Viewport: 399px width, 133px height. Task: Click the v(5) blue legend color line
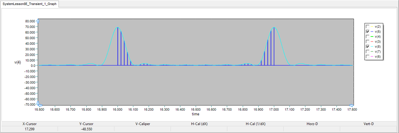tap(372, 32)
